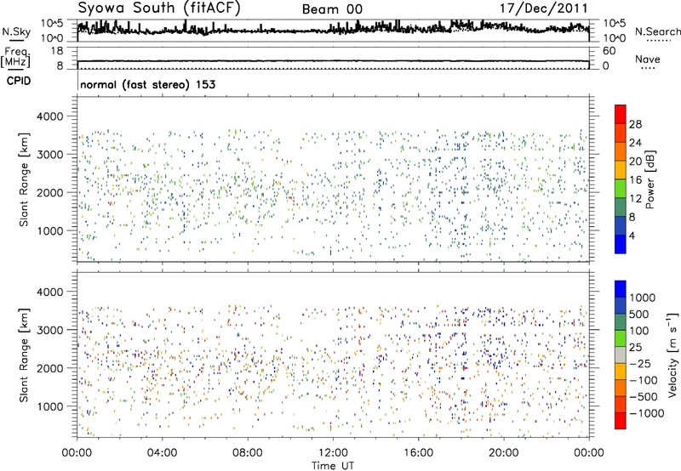Click velocity colorbar tick label '-500'
This screenshot has height=471, width=681.
tap(644, 396)
